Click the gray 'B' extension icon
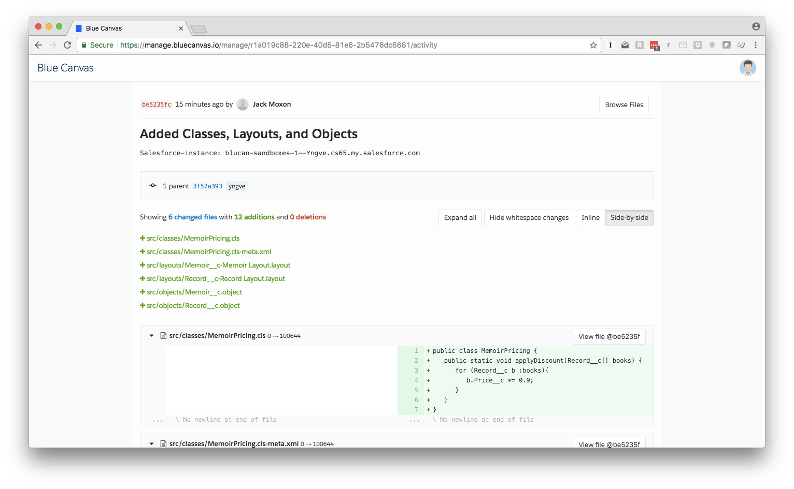Image resolution: width=794 pixels, height=489 pixels. [x=640, y=45]
